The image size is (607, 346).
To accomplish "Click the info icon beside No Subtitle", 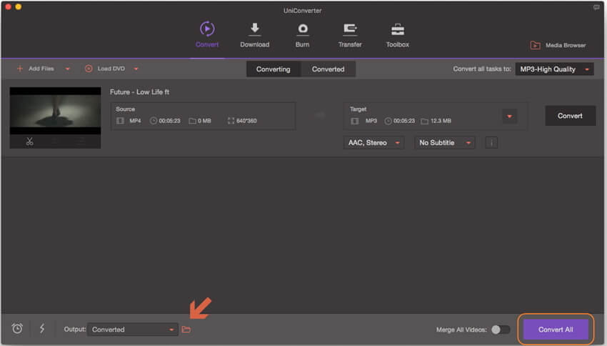I will click(491, 142).
